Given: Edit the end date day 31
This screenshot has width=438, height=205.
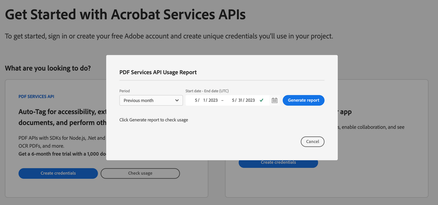Looking at the screenshot, I should coord(241,100).
